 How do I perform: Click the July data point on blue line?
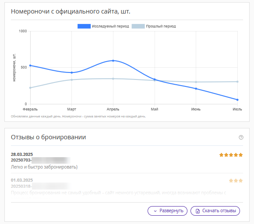[x=237, y=100]
